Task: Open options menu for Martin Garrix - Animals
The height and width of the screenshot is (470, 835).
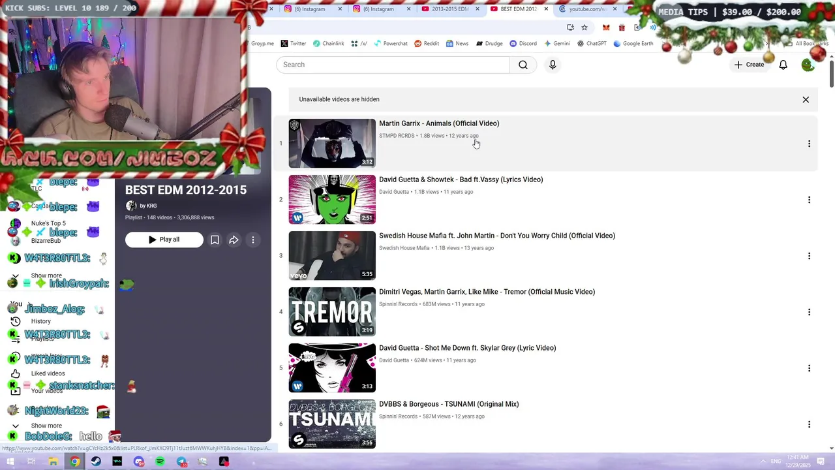Action: (x=809, y=144)
